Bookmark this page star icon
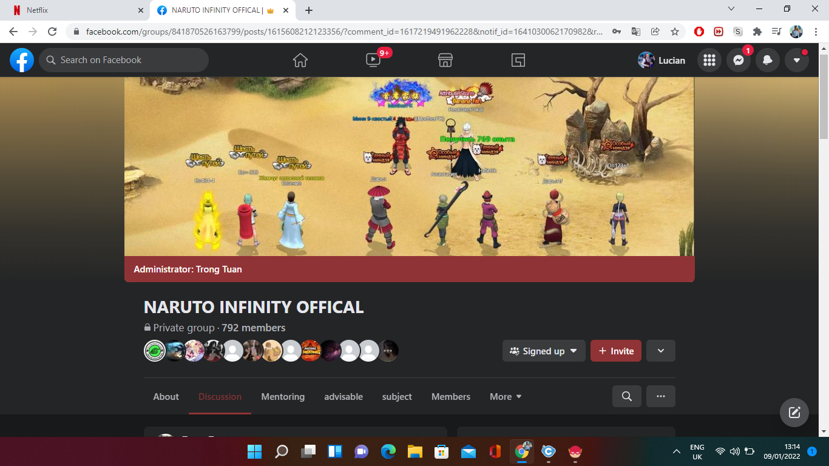This screenshot has width=829, height=466. 675,32
